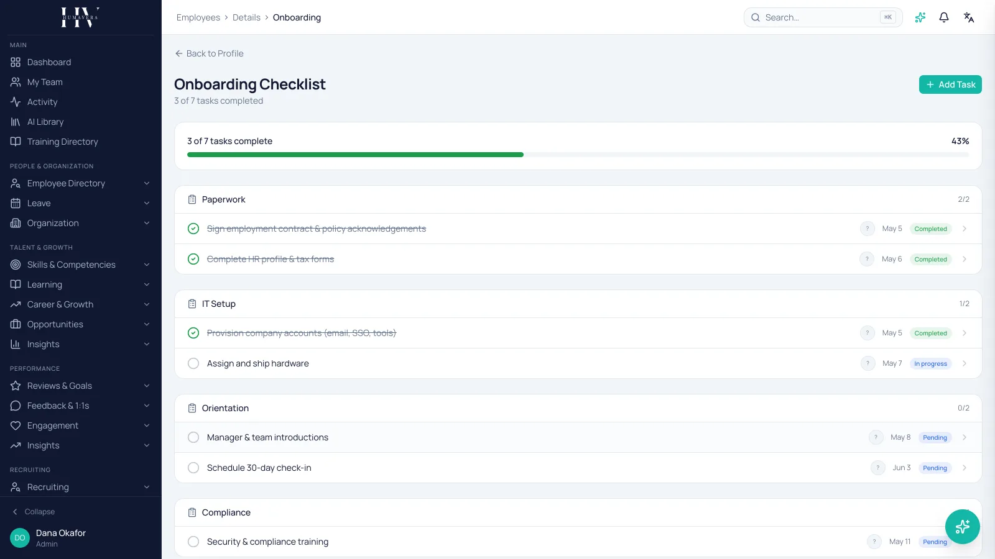Open chevron for Manager & team introductions row
995x559 pixels.
[x=965, y=437]
